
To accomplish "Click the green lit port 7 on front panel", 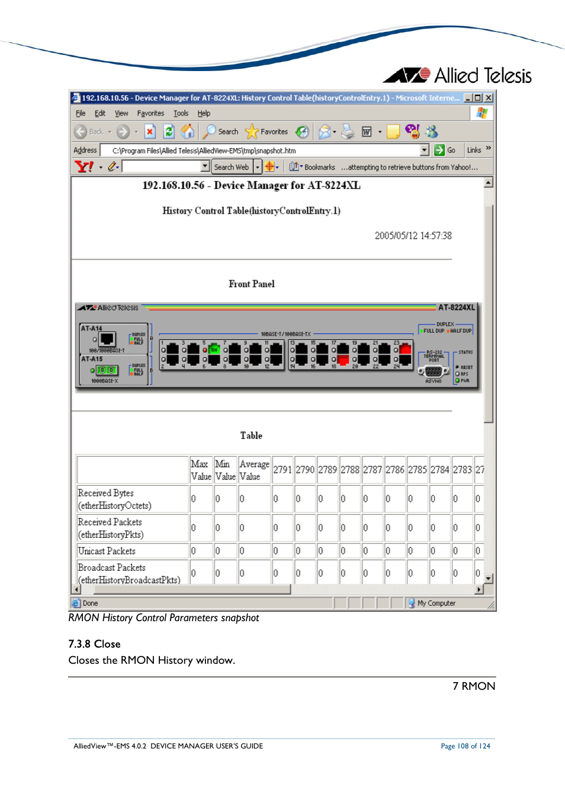I will 214,350.
